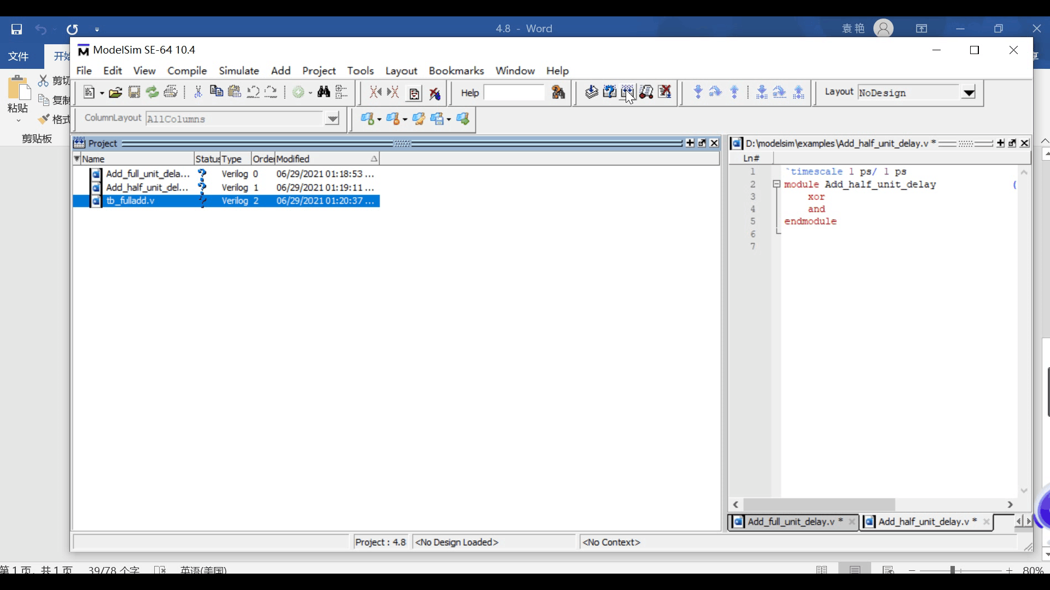Open the Layout NoDesign dropdown

[969, 93]
